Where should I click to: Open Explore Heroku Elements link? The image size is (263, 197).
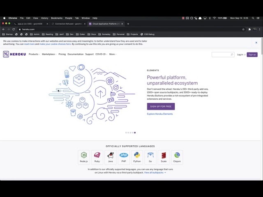[x=160, y=114]
